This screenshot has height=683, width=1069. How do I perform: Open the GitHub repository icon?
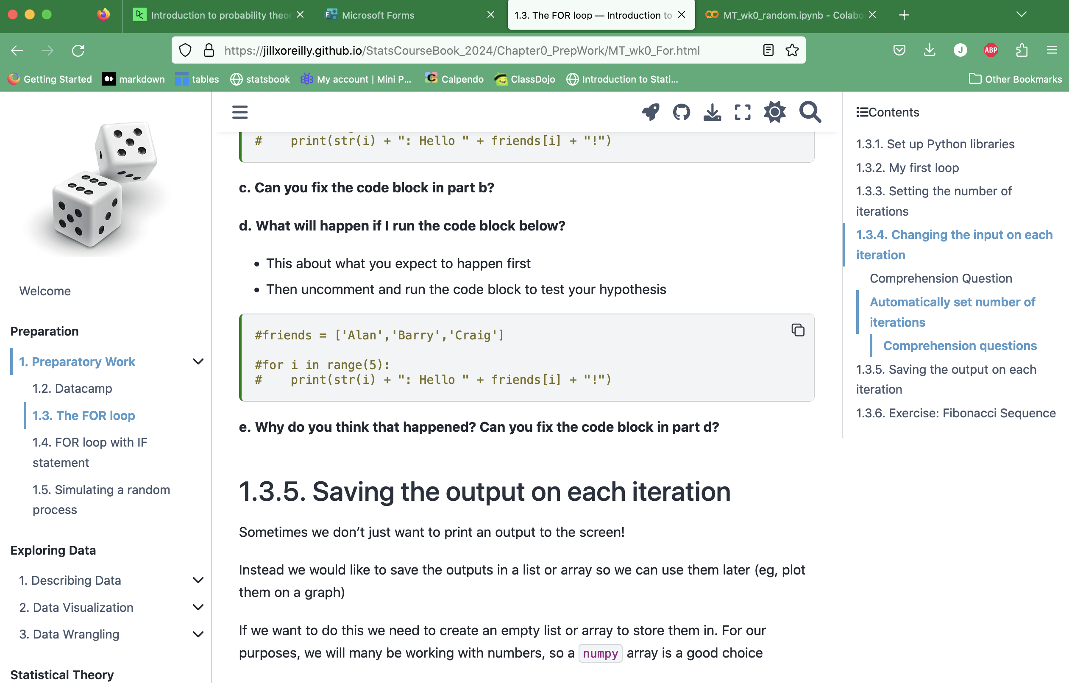click(681, 112)
